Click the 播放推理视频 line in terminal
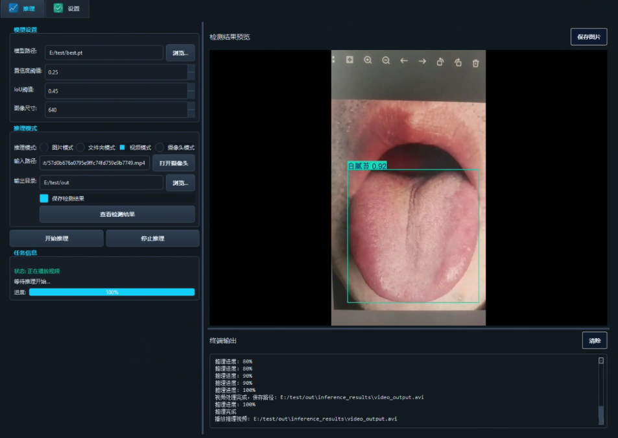The height and width of the screenshot is (438, 618). pyautogui.click(x=306, y=419)
